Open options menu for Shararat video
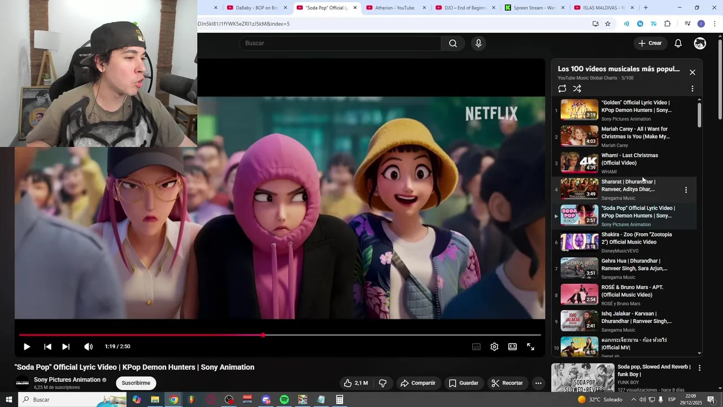723x407 pixels. pyautogui.click(x=686, y=190)
